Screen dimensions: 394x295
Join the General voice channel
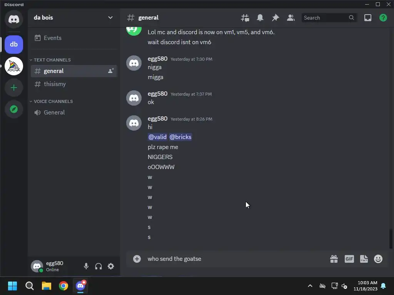click(74, 113)
